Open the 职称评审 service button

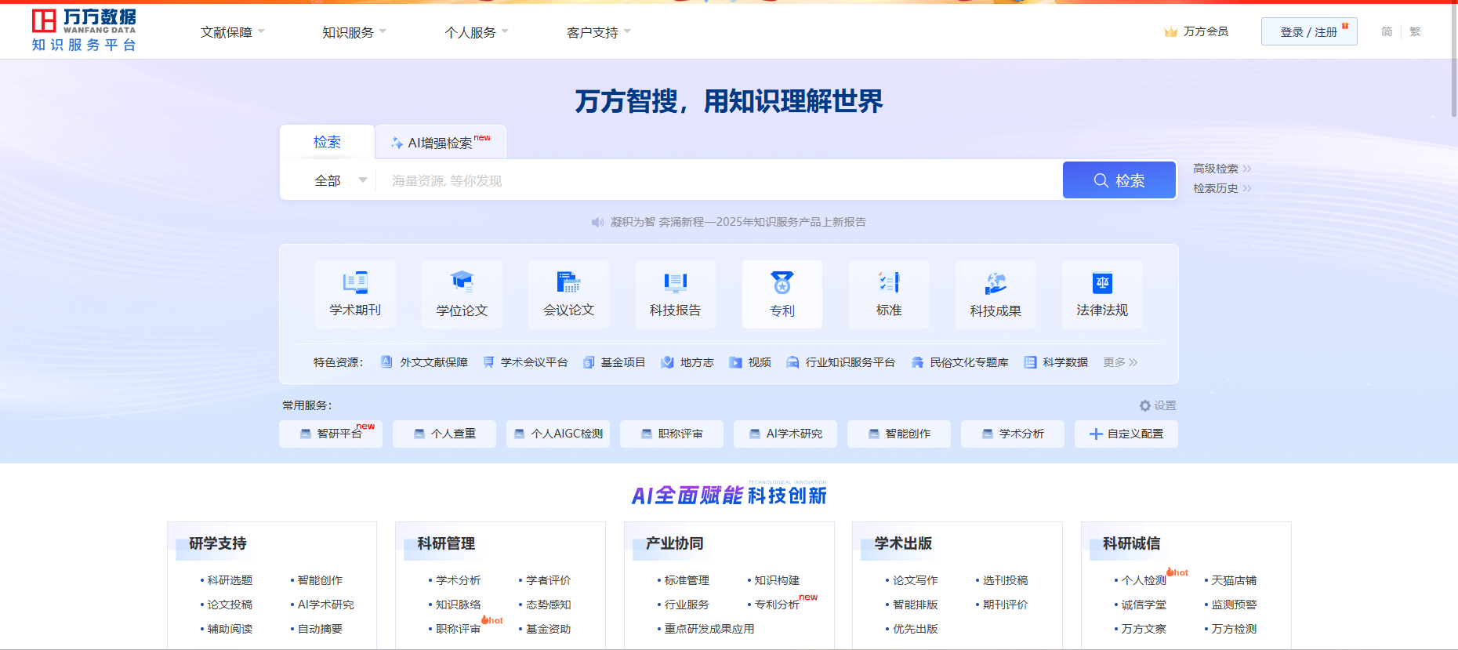tap(672, 434)
